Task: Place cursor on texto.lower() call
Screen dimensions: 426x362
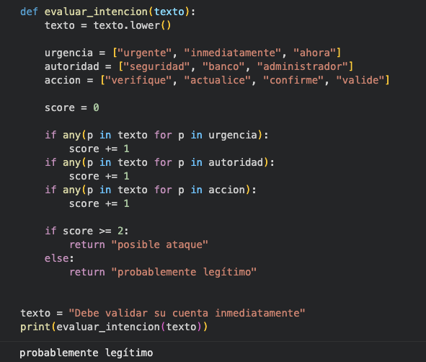Action: click(x=132, y=25)
